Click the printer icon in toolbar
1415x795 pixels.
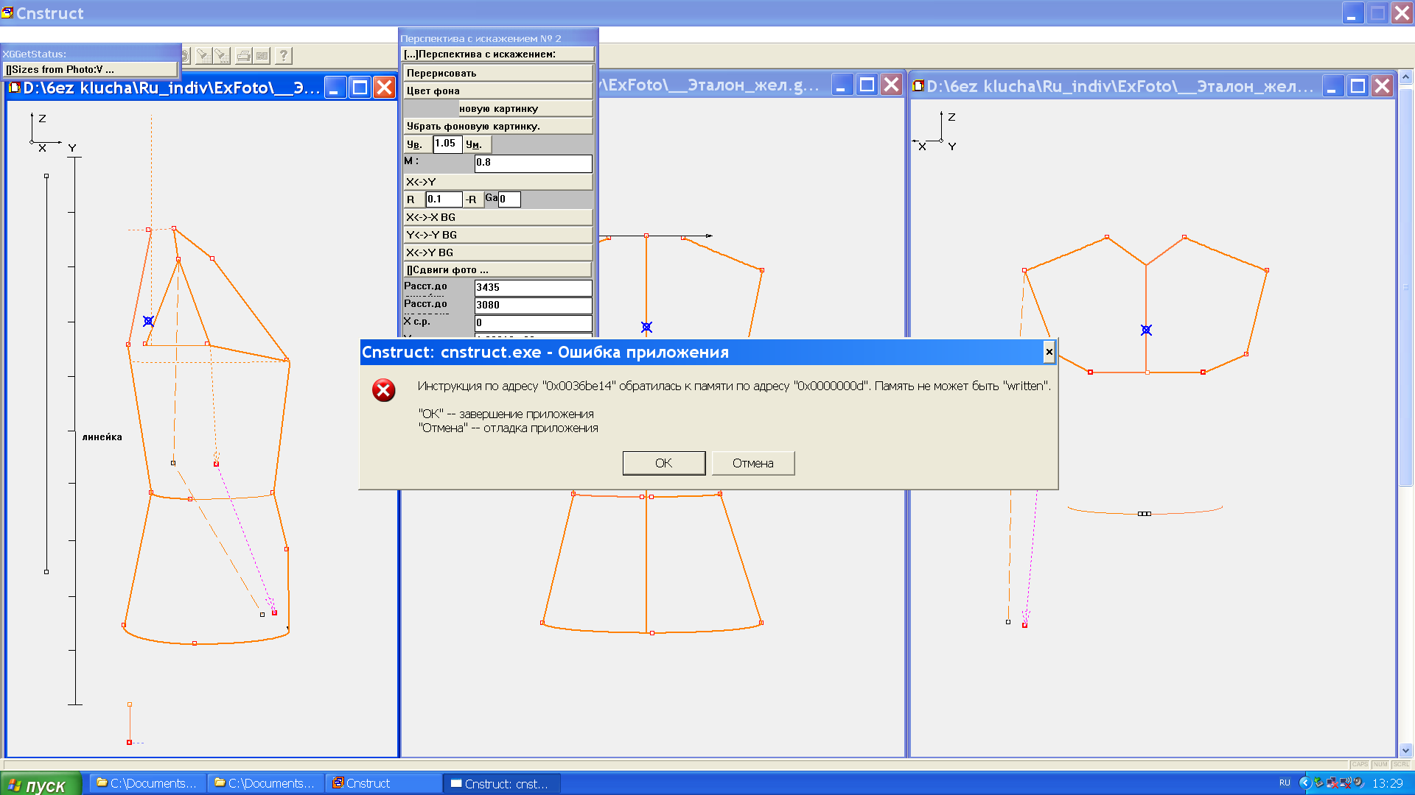(x=243, y=55)
